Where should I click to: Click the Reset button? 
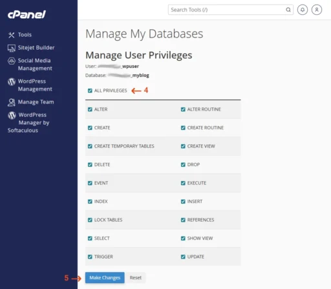(x=136, y=277)
